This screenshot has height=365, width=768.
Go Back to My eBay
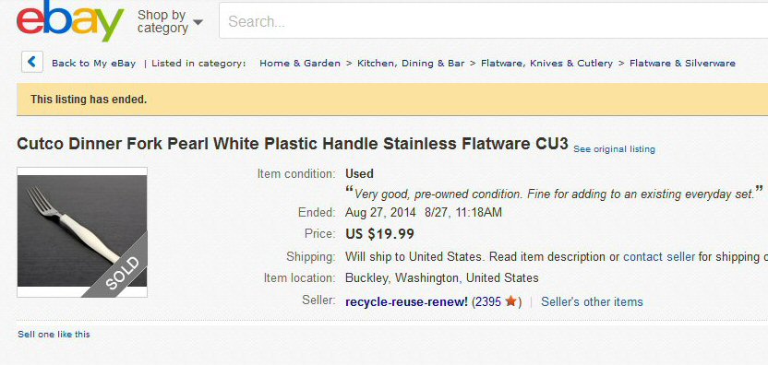(x=93, y=63)
